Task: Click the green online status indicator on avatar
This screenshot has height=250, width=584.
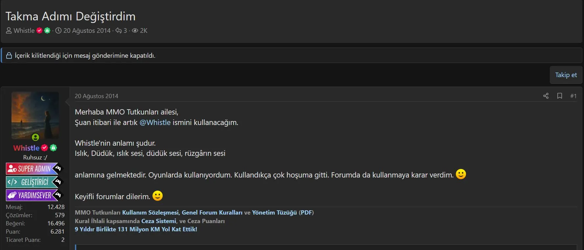Action: (35, 137)
